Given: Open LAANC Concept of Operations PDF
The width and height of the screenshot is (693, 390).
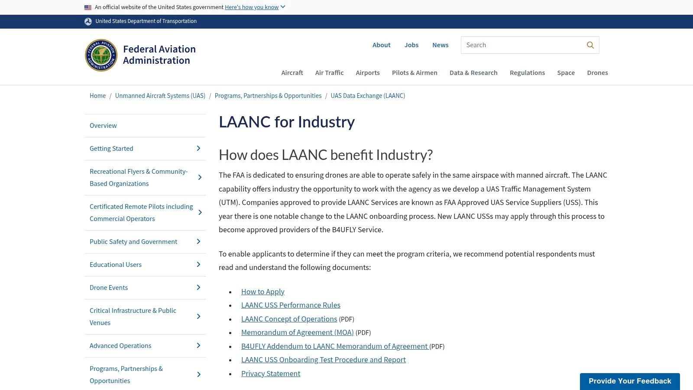Looking at the screenshot, I should click(x=289, y=319).
